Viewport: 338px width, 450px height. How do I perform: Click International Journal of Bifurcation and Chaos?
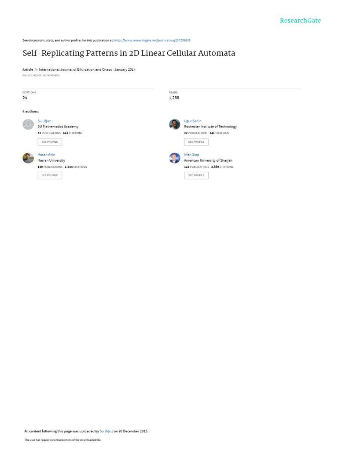(x=75, y=69)
